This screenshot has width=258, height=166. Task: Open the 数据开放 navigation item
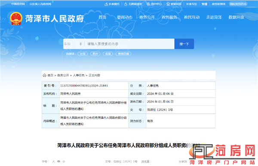click(236, 17)
